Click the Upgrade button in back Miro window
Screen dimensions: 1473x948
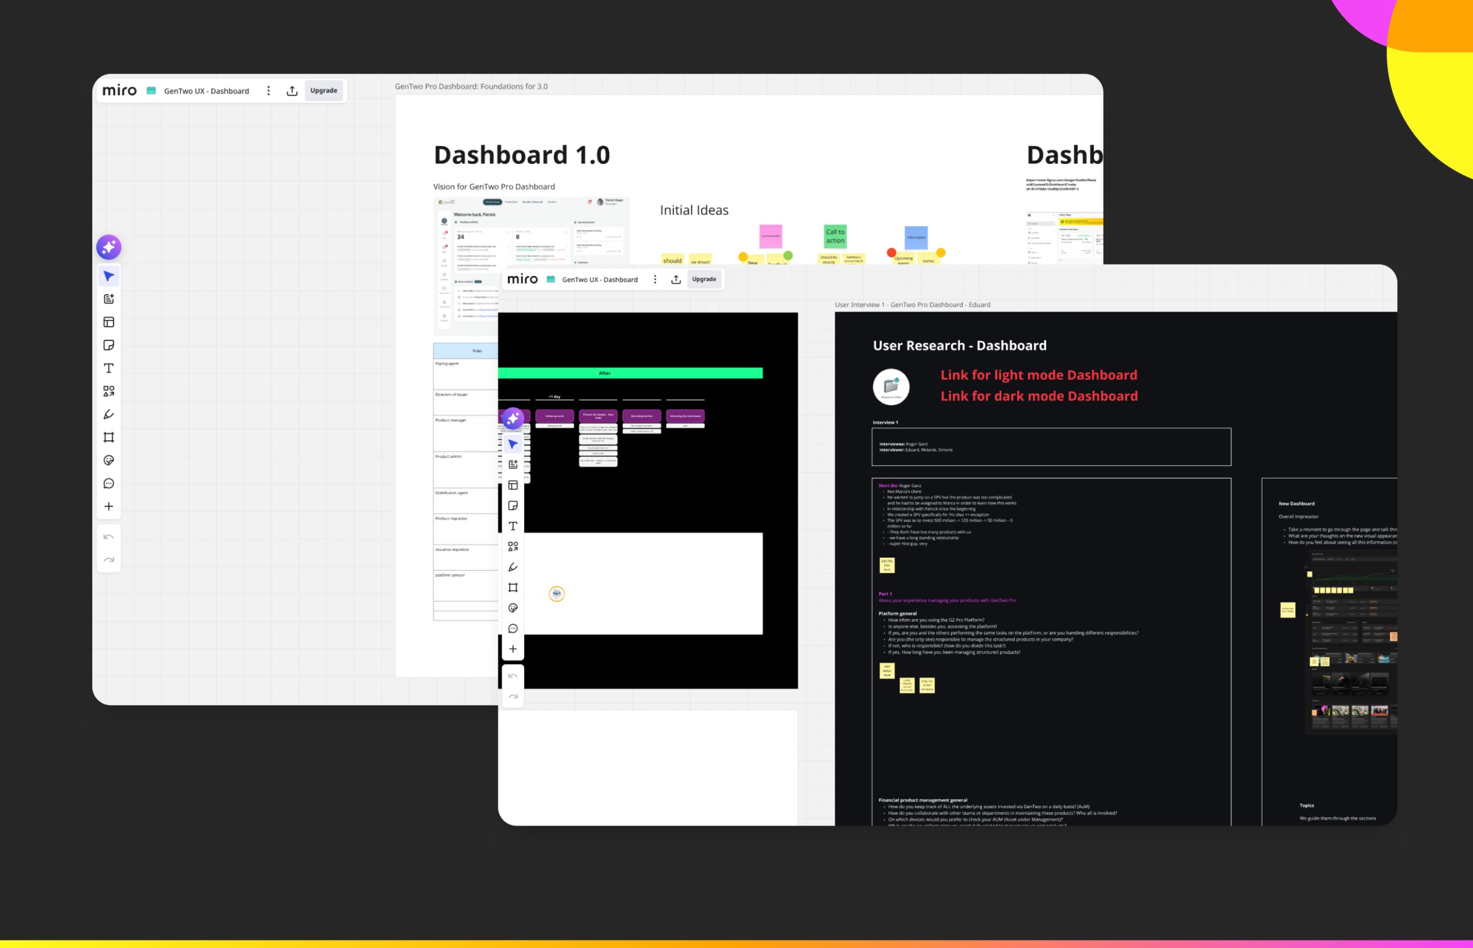click(x=323, y=90)
